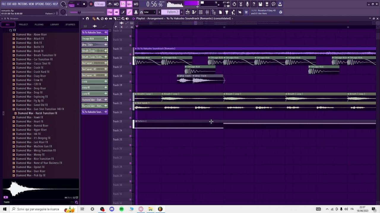Open the Piano roll view icon
Image resolution: width=380 pixels, height=213 pixels.
pyautogui.click(x=194, y=12)
